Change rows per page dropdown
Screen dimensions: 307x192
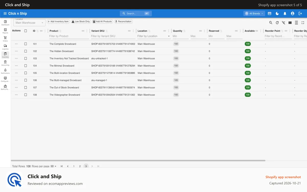point(53,166)
